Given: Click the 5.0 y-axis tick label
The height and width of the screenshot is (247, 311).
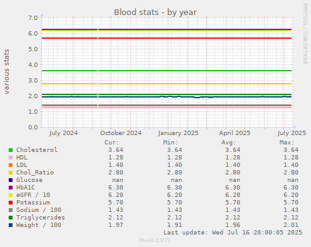Looking at the screenshot, I should [x=33, y=49].
